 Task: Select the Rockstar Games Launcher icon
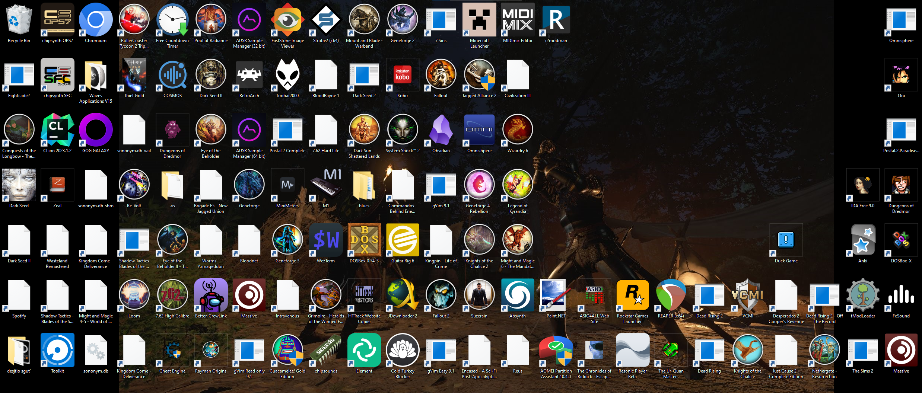[633, 295]
